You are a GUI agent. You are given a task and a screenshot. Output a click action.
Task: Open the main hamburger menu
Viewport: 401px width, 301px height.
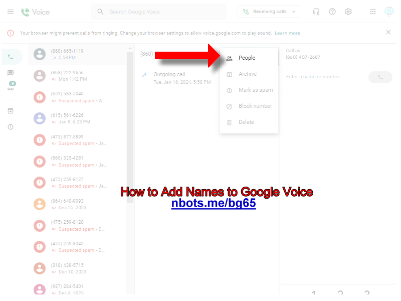point(11,12)
